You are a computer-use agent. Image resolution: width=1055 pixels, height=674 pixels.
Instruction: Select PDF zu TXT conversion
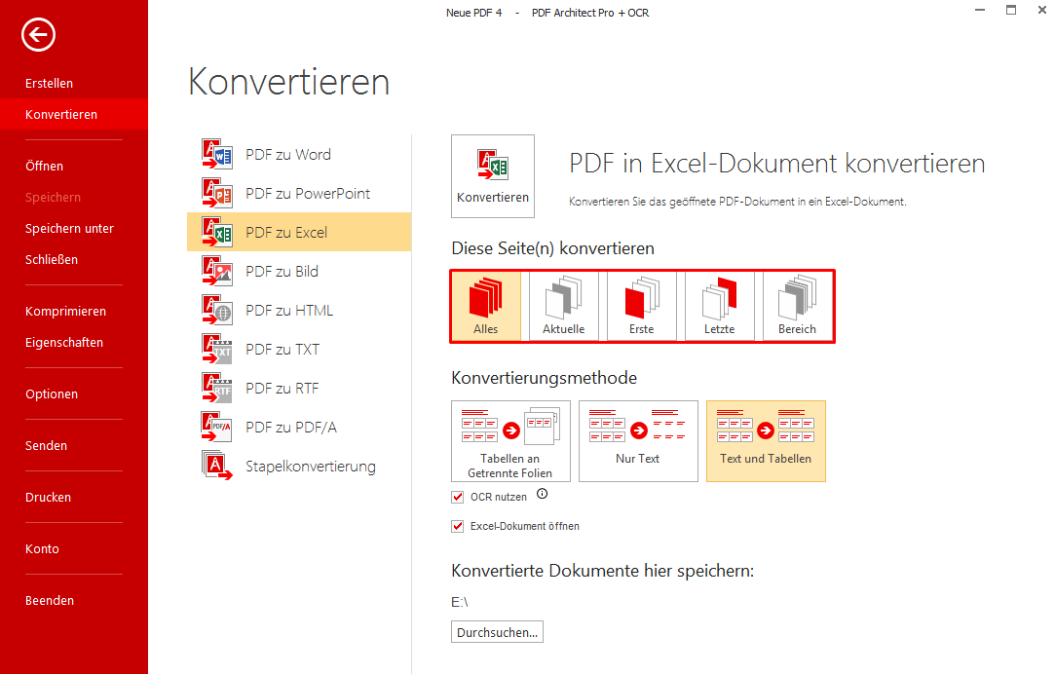(x=299, y=349)
